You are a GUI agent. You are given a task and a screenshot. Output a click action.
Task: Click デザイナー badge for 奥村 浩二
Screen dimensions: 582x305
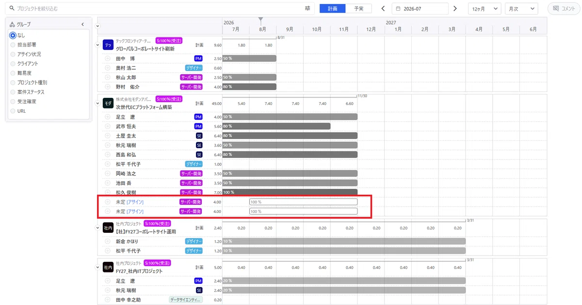pos(194,68)
